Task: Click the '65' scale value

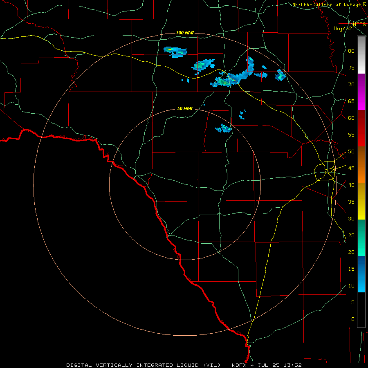Action: click(x=351, y=101)
